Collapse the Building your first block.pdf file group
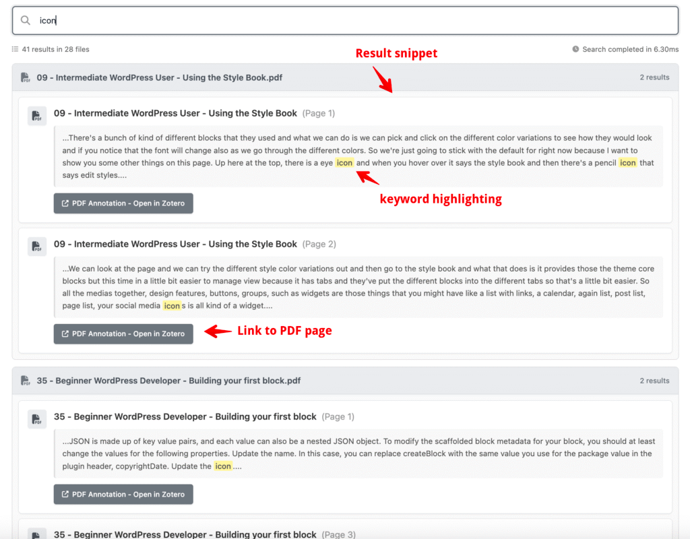The width and height of the screenshot is (690, 539). pos(168,381)
